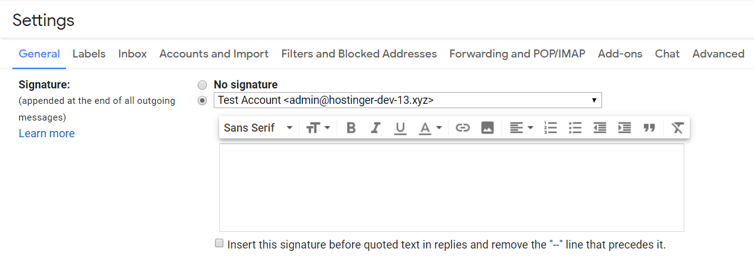
Task: Expand the text size dropdown
Action: 319,128
